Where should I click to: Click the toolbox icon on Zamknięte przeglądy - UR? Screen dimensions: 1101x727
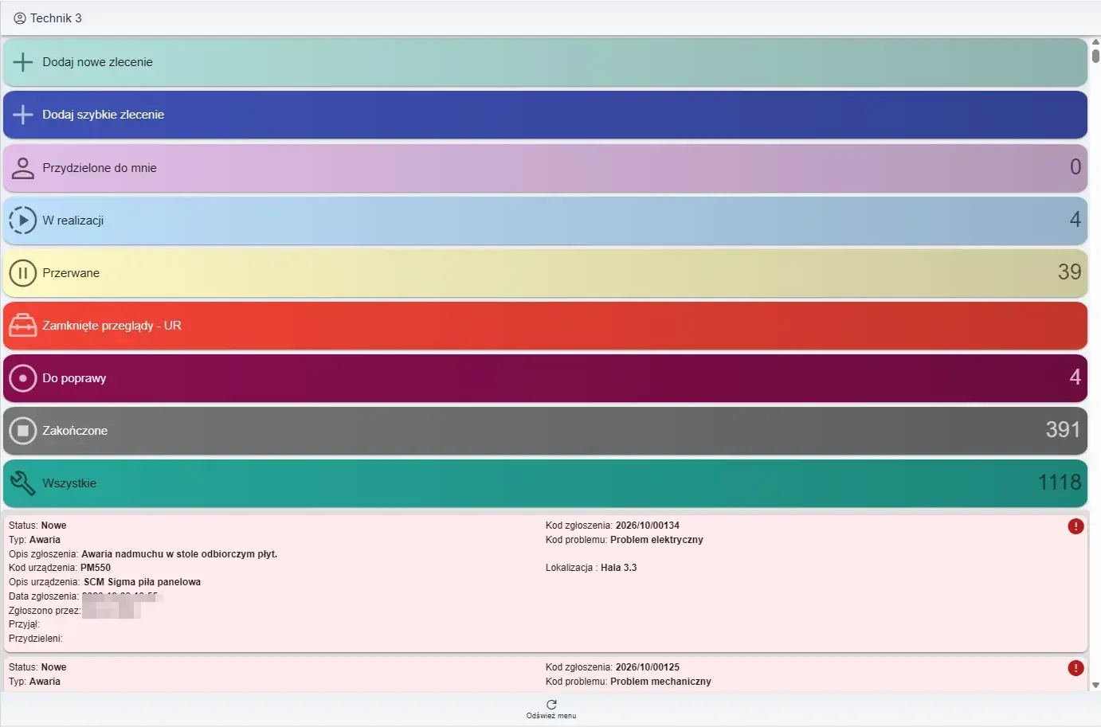coord(23,326)
